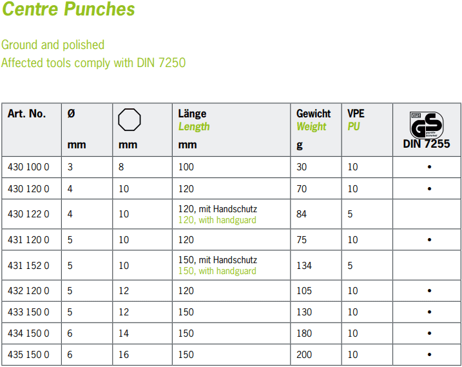Click the octagon shape icon in header

130,119
